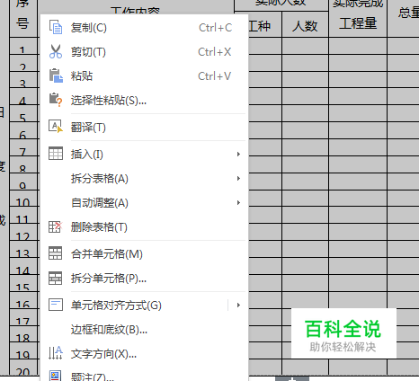Click the Ctrl+X shortcut label
Image resolution: width=419 pixels, height=381 pixels.
click(215, 52)
